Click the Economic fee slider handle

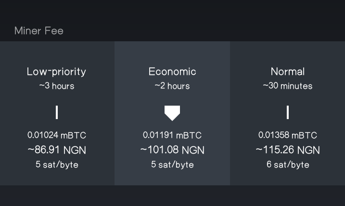(x=172, y=113)
